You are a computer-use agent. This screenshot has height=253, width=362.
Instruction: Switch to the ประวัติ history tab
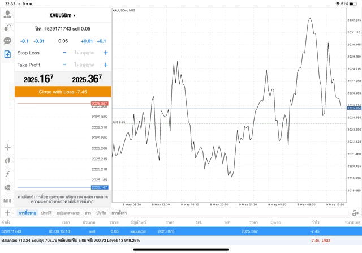pos(46,213)
